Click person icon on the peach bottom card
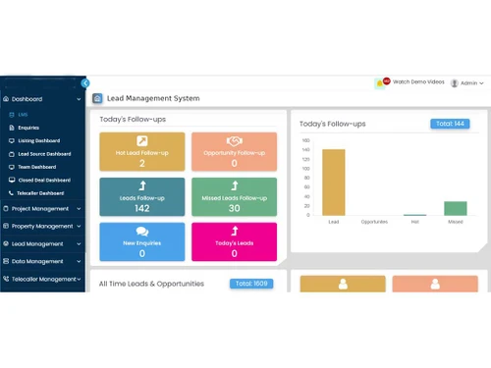Screen dimensions: 491x368 tap(435, 284)
